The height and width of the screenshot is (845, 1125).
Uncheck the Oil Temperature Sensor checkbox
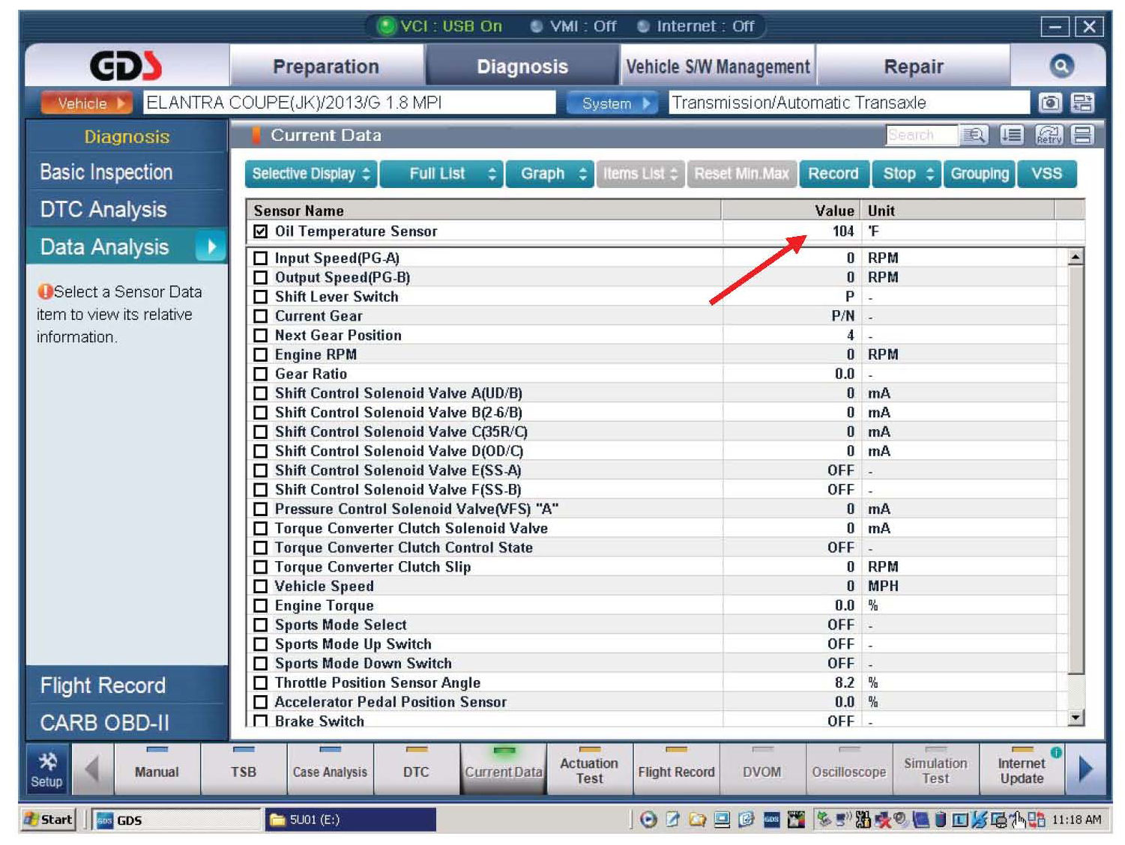click(260, 231)
